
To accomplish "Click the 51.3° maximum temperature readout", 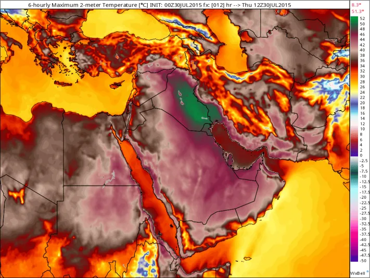I will click(358, 10).
